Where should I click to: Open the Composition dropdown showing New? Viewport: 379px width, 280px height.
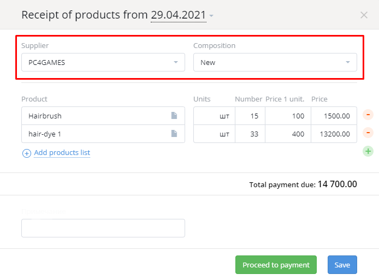[x=275, y=62]
